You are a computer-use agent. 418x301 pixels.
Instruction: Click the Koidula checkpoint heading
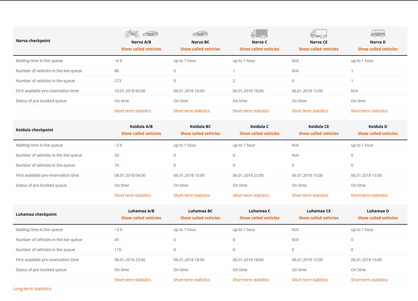point(35,130)
